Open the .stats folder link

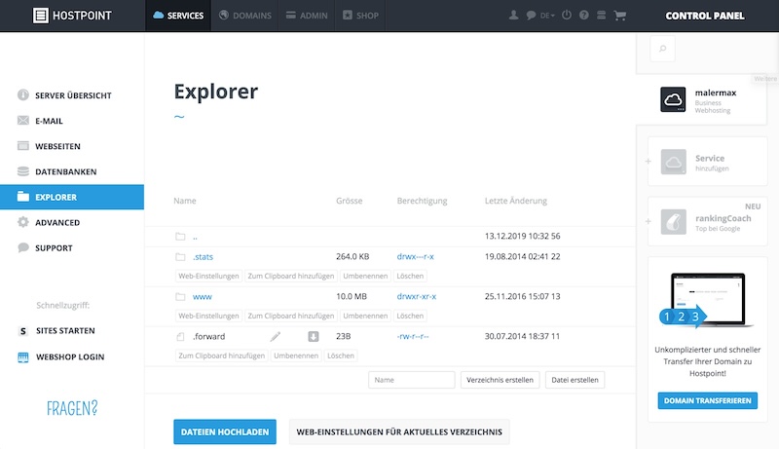tap(203, 257)
